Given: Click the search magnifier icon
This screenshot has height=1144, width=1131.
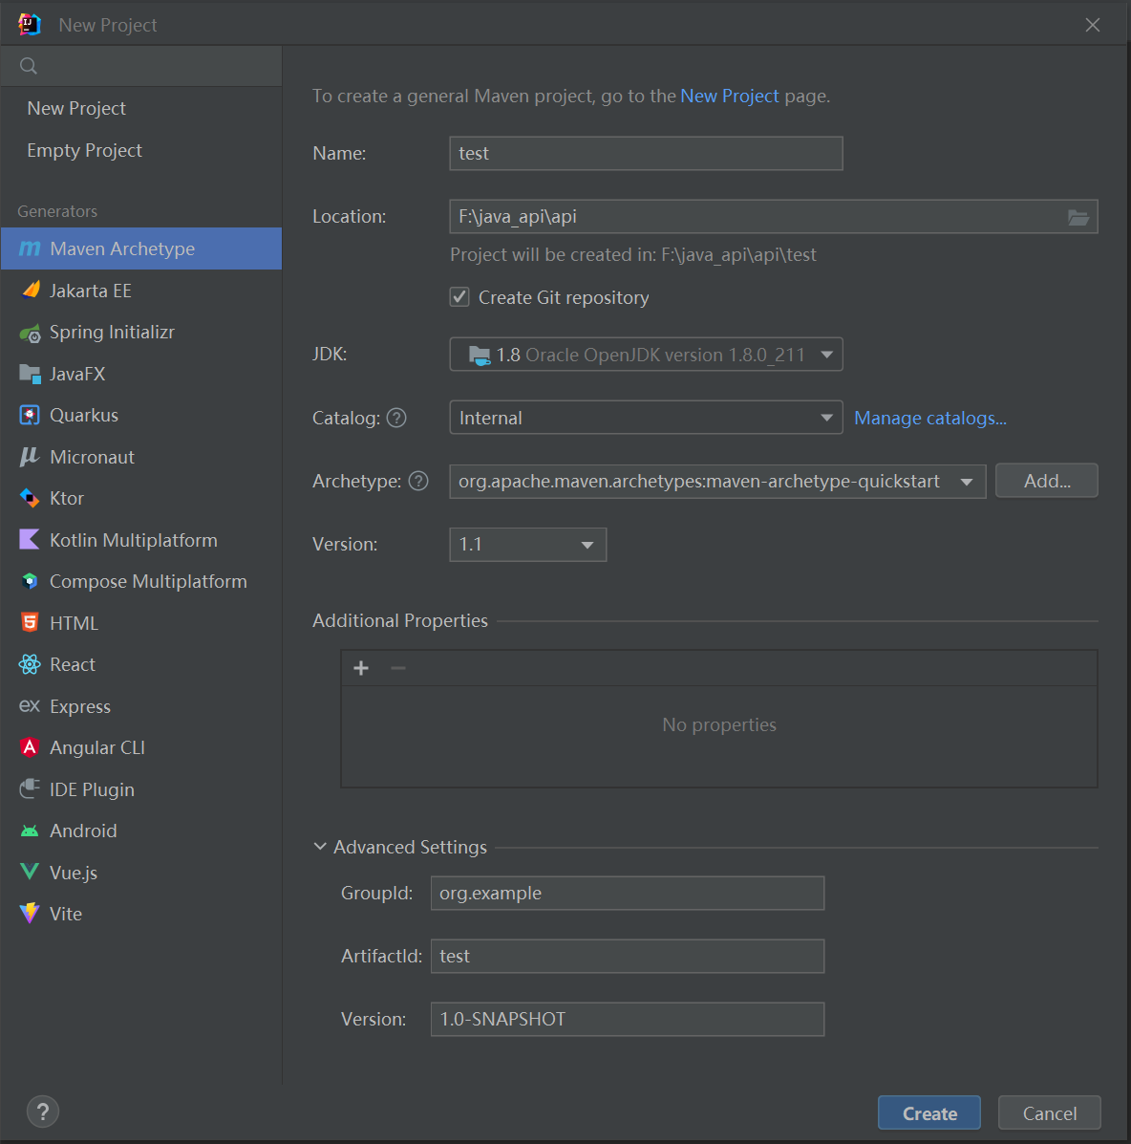Looking at the screenshot, I should (29, 66).
